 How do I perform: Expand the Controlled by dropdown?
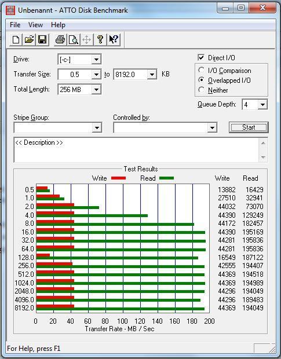pyautogui.click(x=212, y=127)
